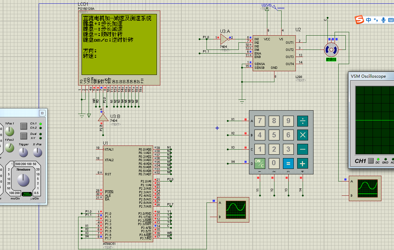Click keypad digit 7
The height and width of the screenshot is (250, 394).
(259, 121)
